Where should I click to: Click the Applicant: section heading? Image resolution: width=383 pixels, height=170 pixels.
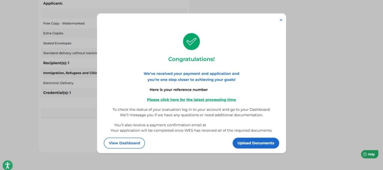(x=53, y=3)
